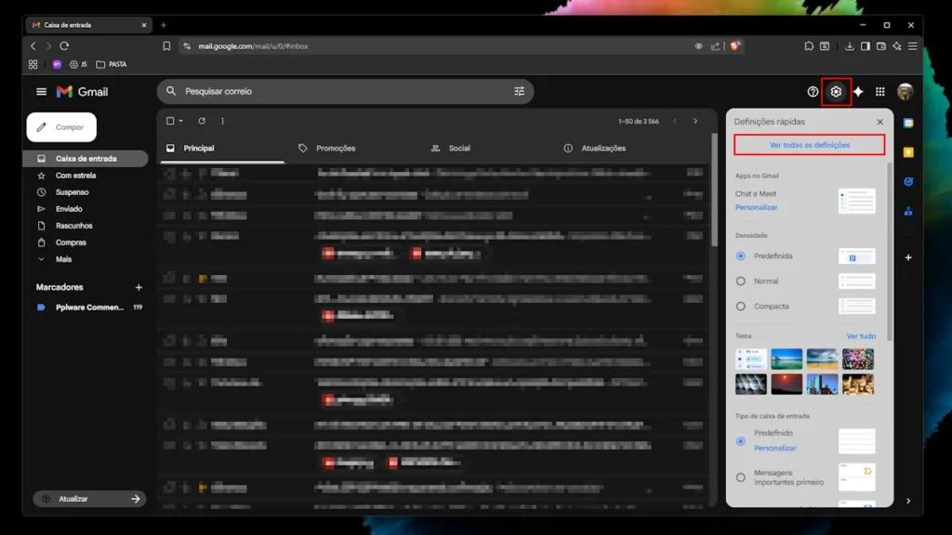Click the Atualizar button
This screenshot has height=535, width=952.
click(x=89, y=499)
